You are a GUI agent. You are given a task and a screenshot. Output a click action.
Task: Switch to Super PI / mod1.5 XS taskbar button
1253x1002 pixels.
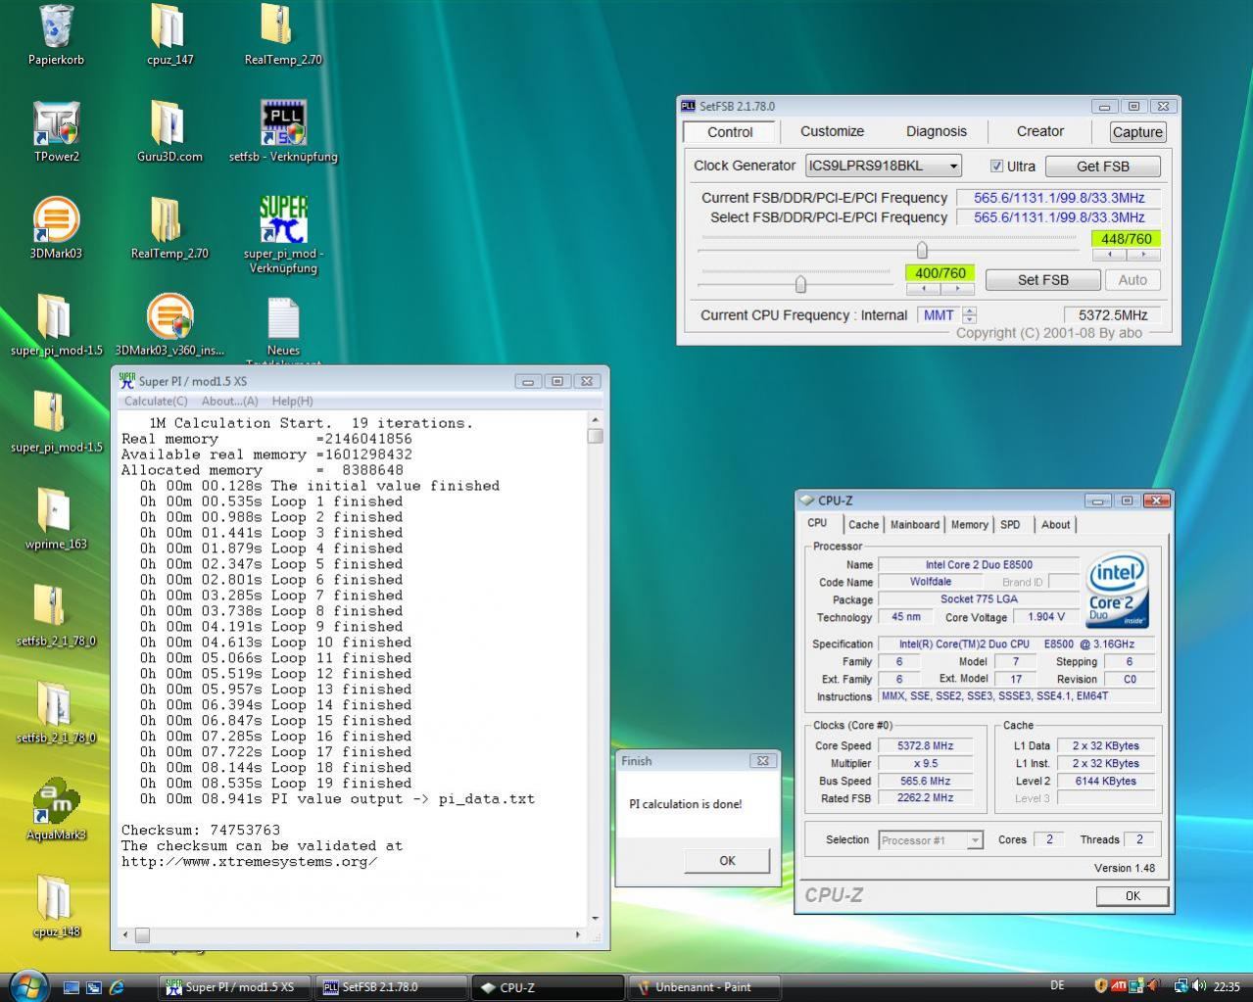(x=236, y=987)
